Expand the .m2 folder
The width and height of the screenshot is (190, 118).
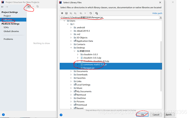pos(71,34)
